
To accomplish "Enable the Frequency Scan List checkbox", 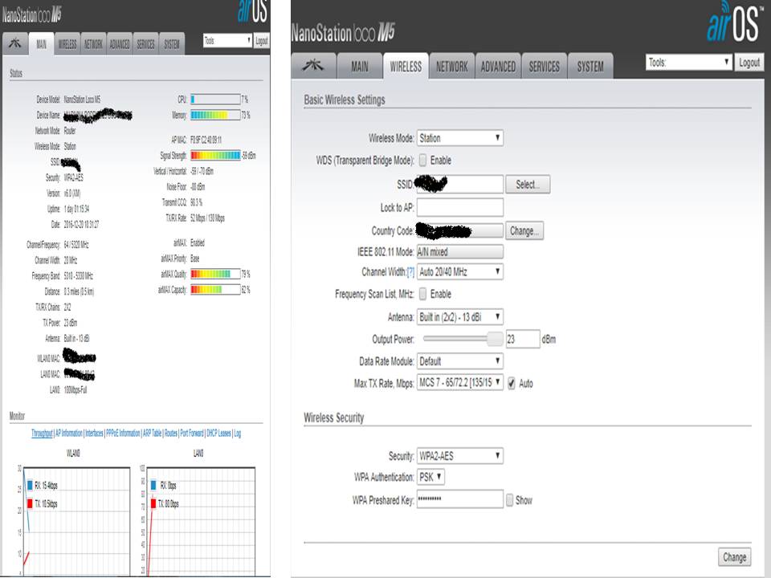I will click(x=423, y=294).
